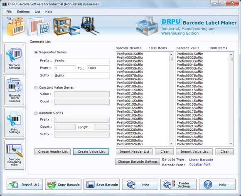Clear the Barcode Header list
Image resolution: width=241 pixels, height=196 pixels.
[x=165, y=151]
